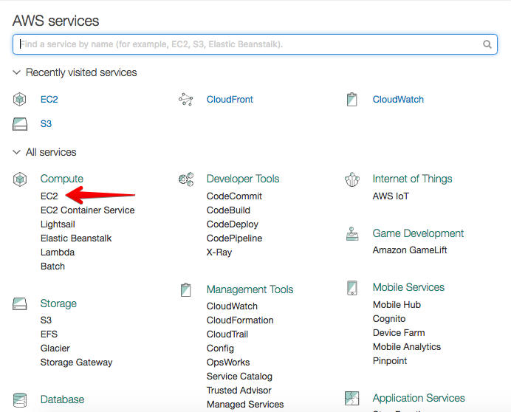The width and height of the screenshot is (511, 412).
Task: Open Amazon GameLift
Action: pyautogui.click(x=410, y=250)
